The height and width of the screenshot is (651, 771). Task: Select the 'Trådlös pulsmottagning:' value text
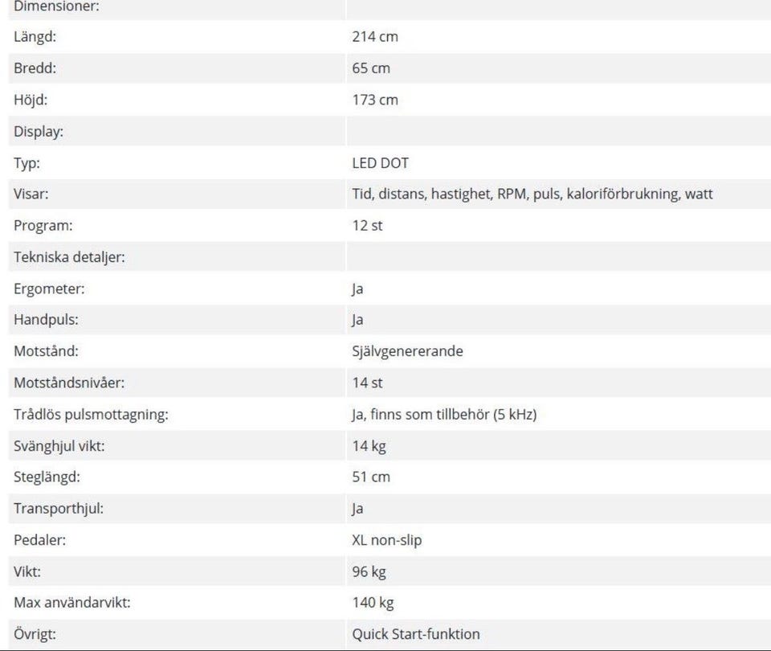444,415
